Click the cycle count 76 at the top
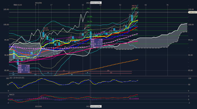The height and width of the screenshot is (109, 197). (x=167, y=5)
